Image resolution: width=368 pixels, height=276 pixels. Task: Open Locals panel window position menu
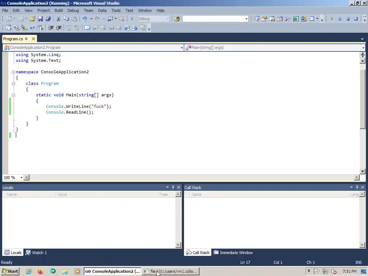pos(167,187)
